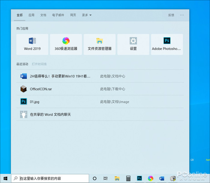Click the path 此电脑\下载中心
This screenshot has height=183, width=210.
(112, 89)
